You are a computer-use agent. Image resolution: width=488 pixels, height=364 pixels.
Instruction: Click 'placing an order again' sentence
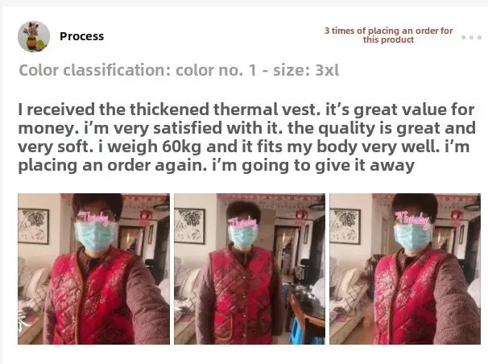tap(113, 166)
